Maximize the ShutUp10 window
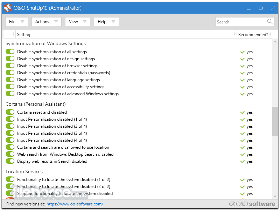Viewport: 280px width, 210px height. click(x=261, y=8)
